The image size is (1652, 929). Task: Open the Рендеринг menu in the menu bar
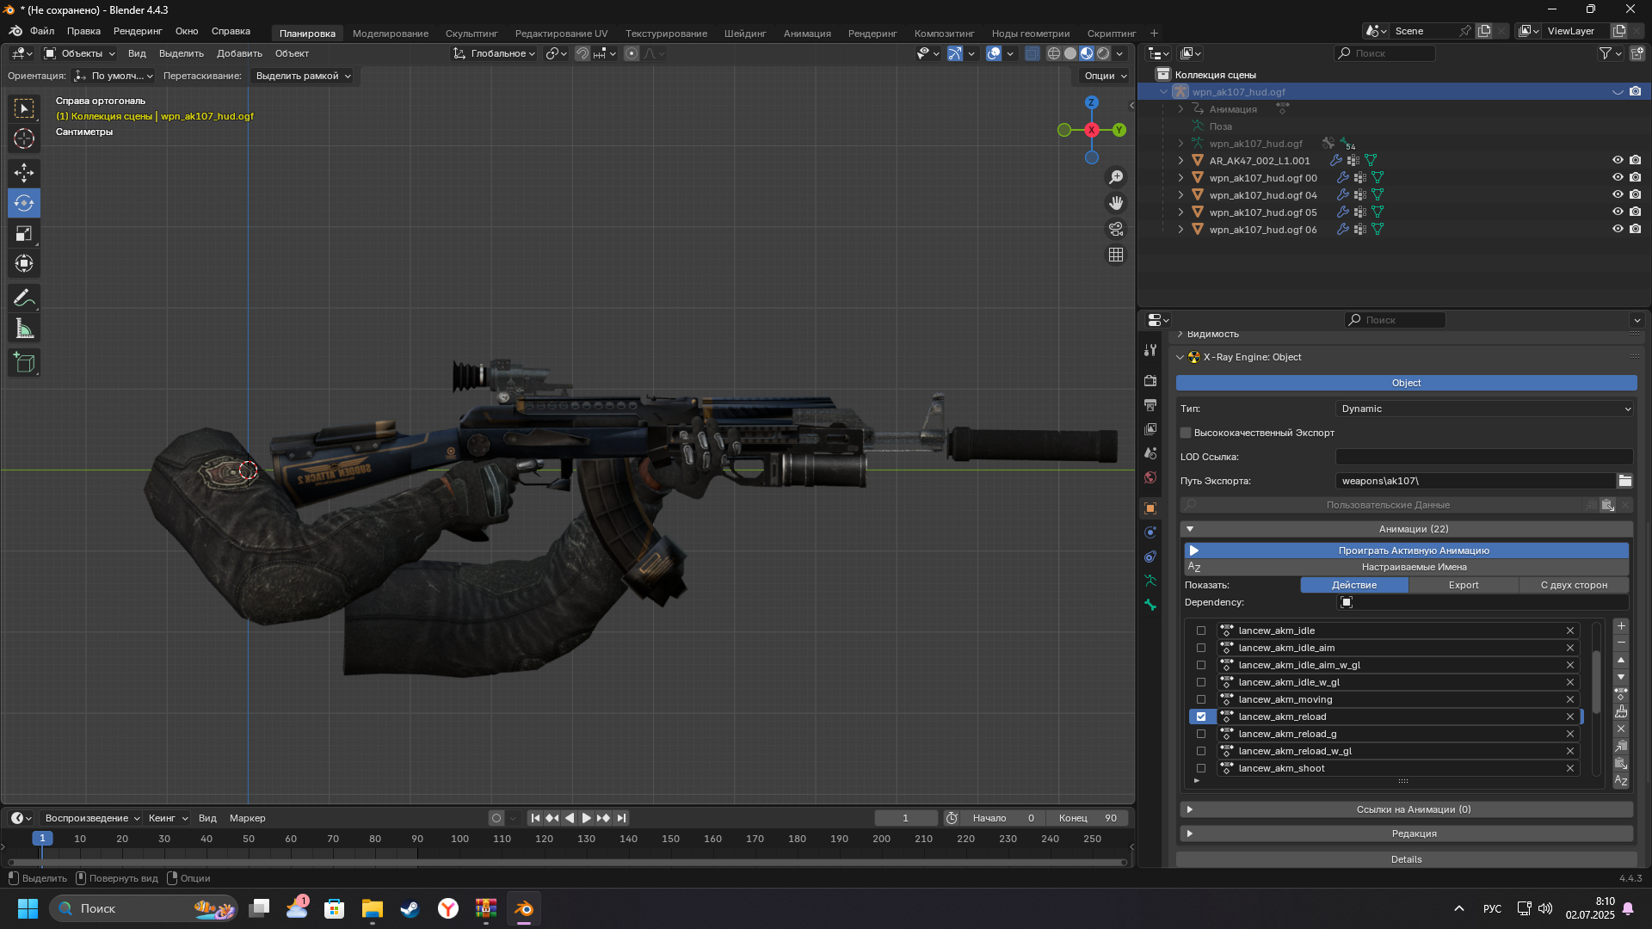pos(138,31)
